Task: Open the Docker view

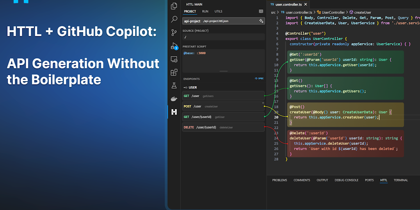Action: [x=174, y=99]
